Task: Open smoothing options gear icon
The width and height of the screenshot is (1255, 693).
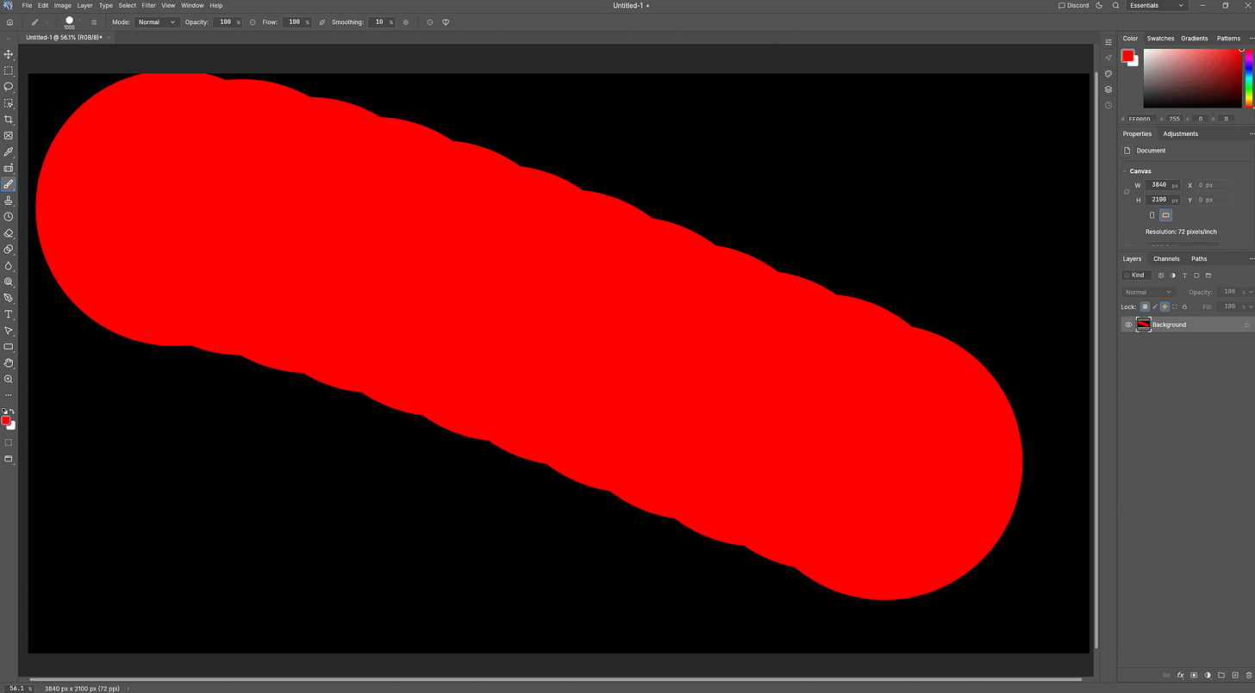Action: pyautogui.click(x=406, y=22)
